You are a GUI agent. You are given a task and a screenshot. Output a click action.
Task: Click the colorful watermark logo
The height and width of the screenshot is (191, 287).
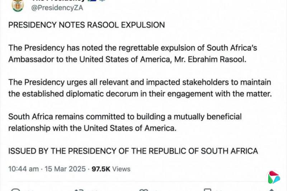(274, 177)
